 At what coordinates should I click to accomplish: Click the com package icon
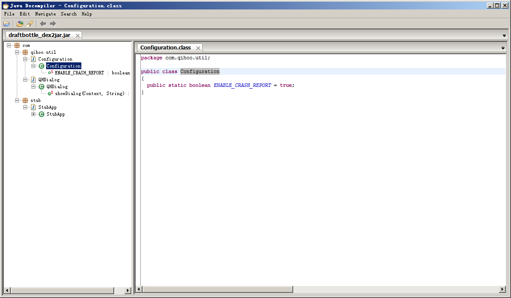(17, 45)
